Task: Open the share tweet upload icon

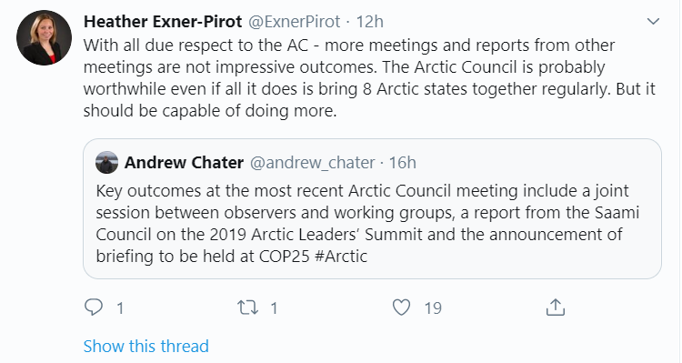Action: point(555,307)
